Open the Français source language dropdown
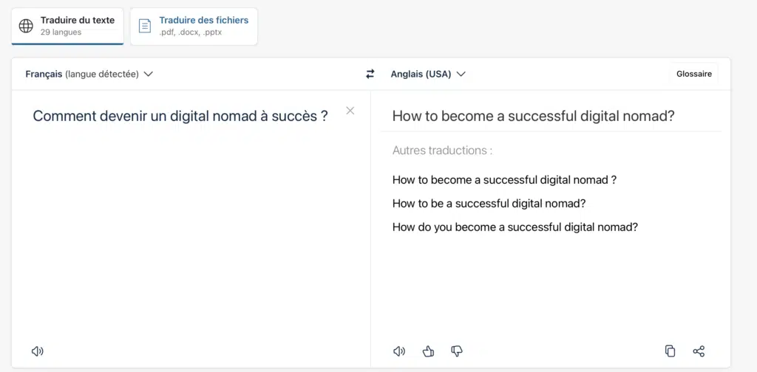Viewport: 757px width, 372px height. tap(89, 74)
